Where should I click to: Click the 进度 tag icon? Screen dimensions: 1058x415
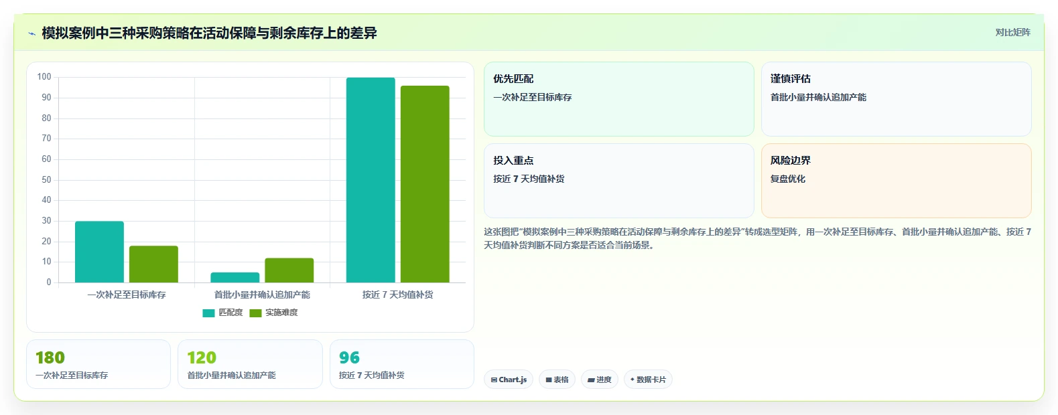(591, 380)
